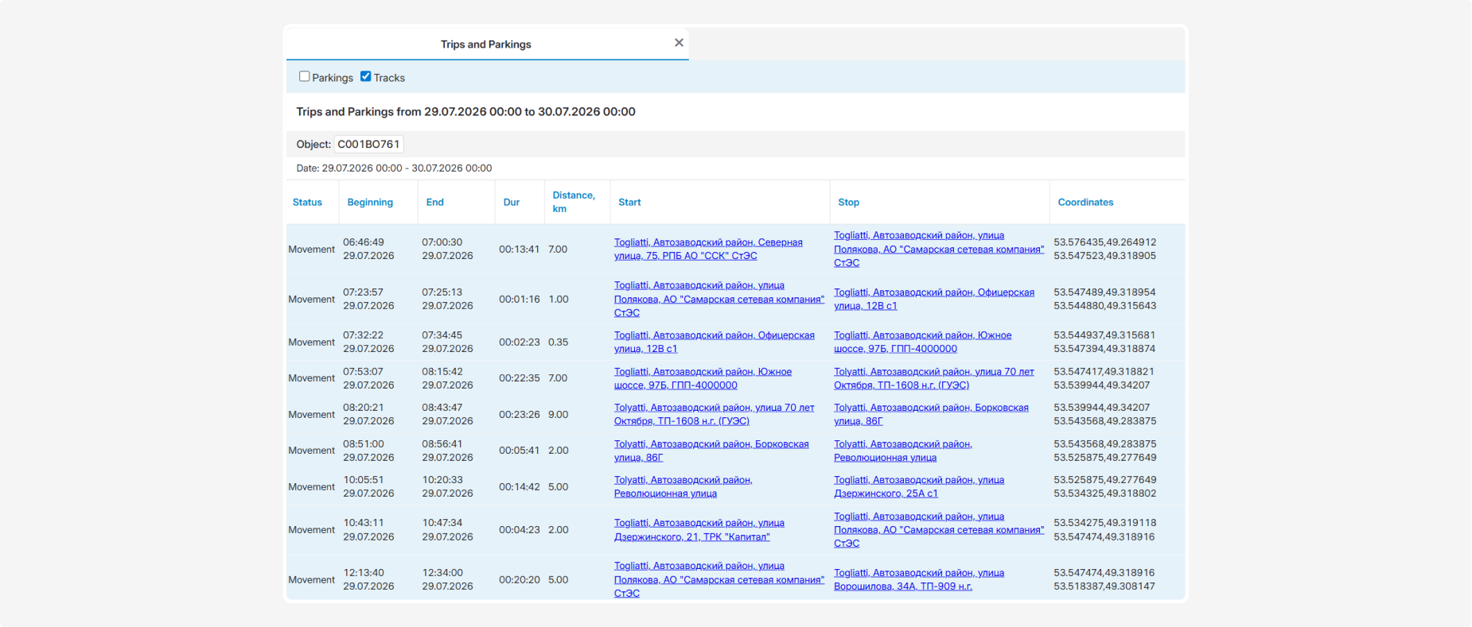
Task: Click the end time 10:47:34
Action: 442,523
